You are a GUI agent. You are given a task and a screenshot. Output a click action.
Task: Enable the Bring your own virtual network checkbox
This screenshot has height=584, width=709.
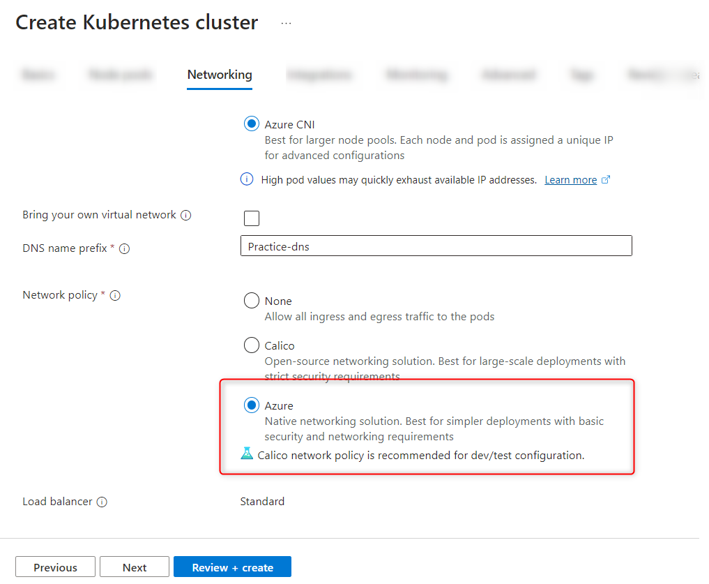point(252,218)
